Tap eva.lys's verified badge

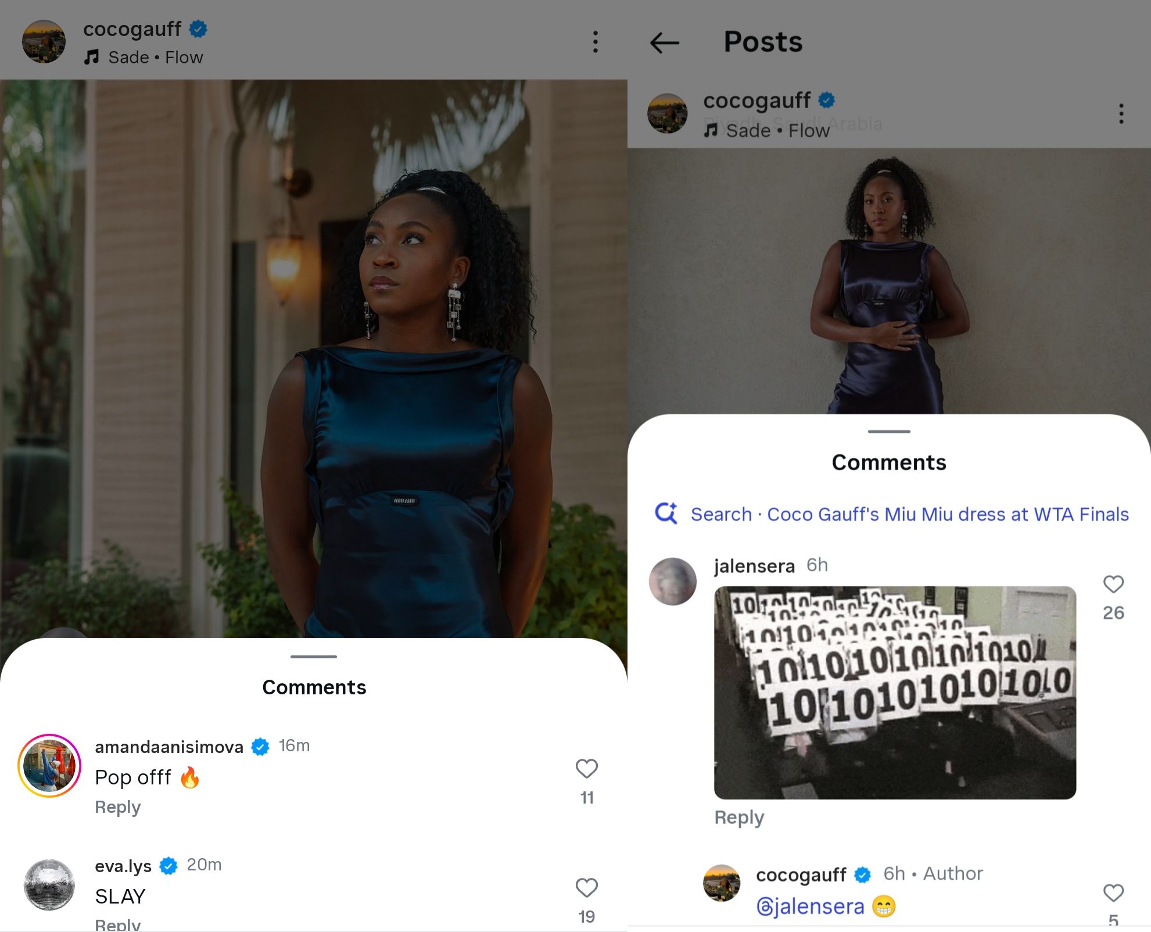tap(168, 865)
